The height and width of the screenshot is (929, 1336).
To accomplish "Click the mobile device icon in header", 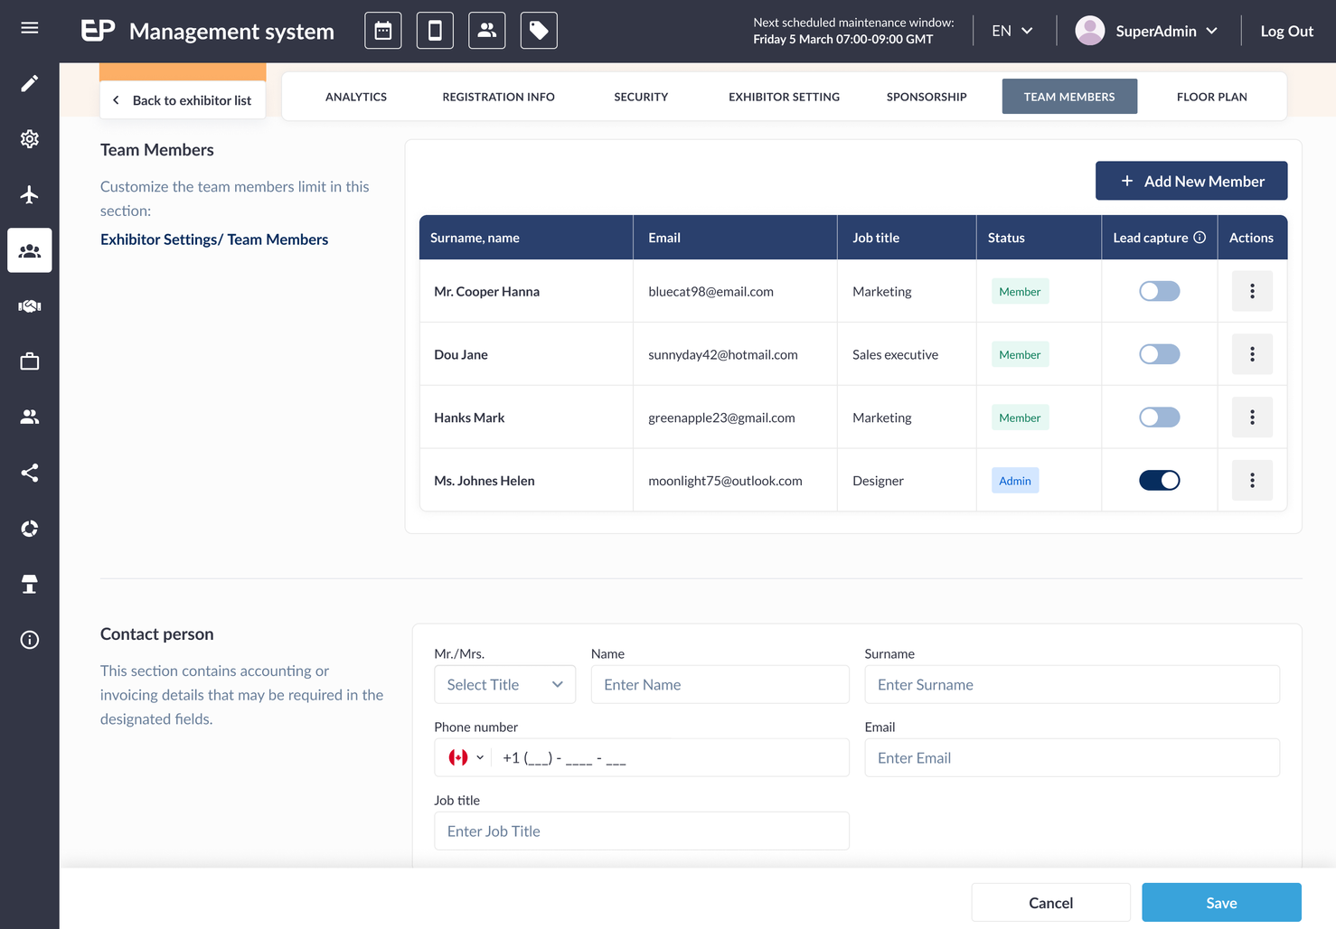I will [x=435, y=31].
